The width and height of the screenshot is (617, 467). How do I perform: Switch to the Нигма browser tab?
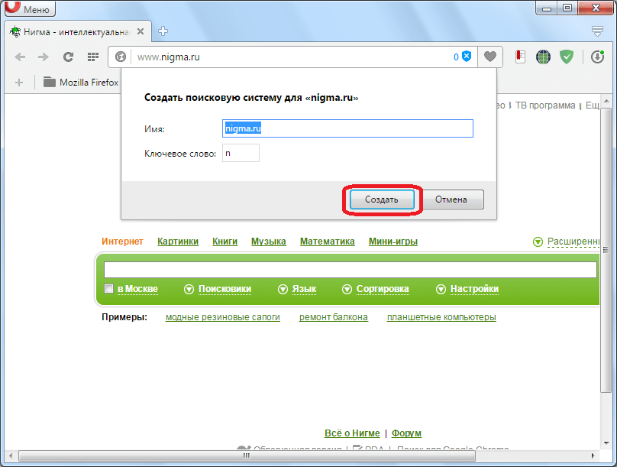pyautogui.click(x=78, y=31)
